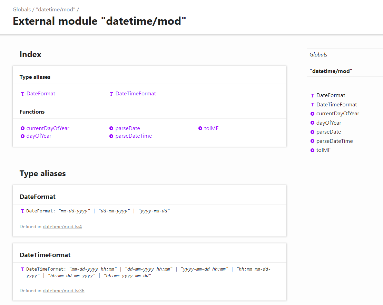Click the function icon beside parseDateTime in the sidebar
This screenshot has width=383, height=305.
click(312, 141)
